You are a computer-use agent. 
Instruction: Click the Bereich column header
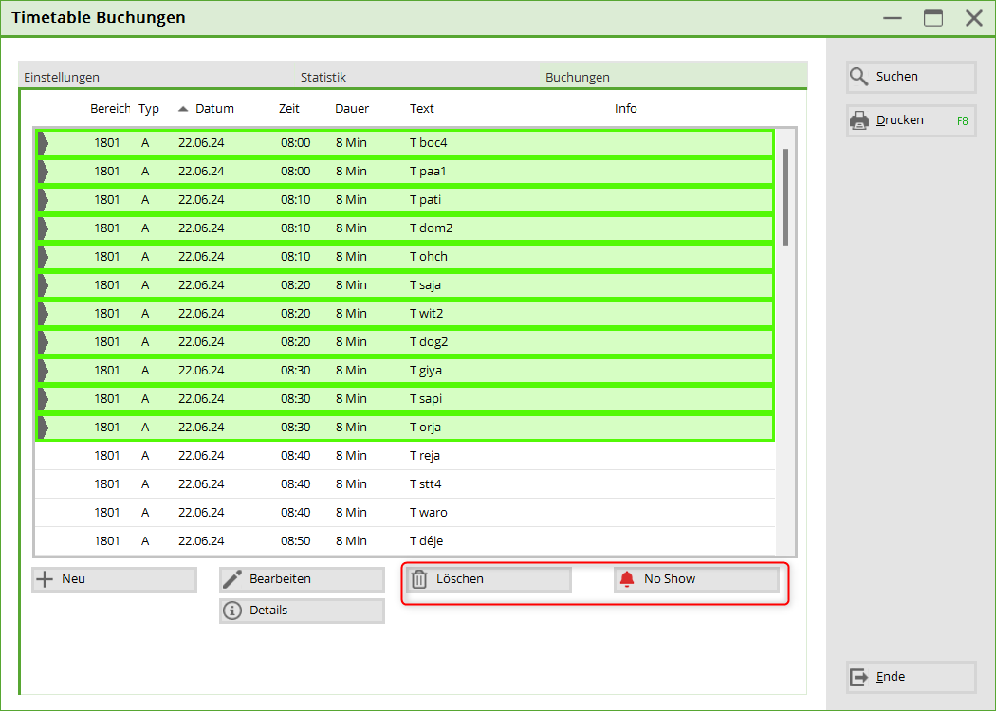tap(110, 109)
